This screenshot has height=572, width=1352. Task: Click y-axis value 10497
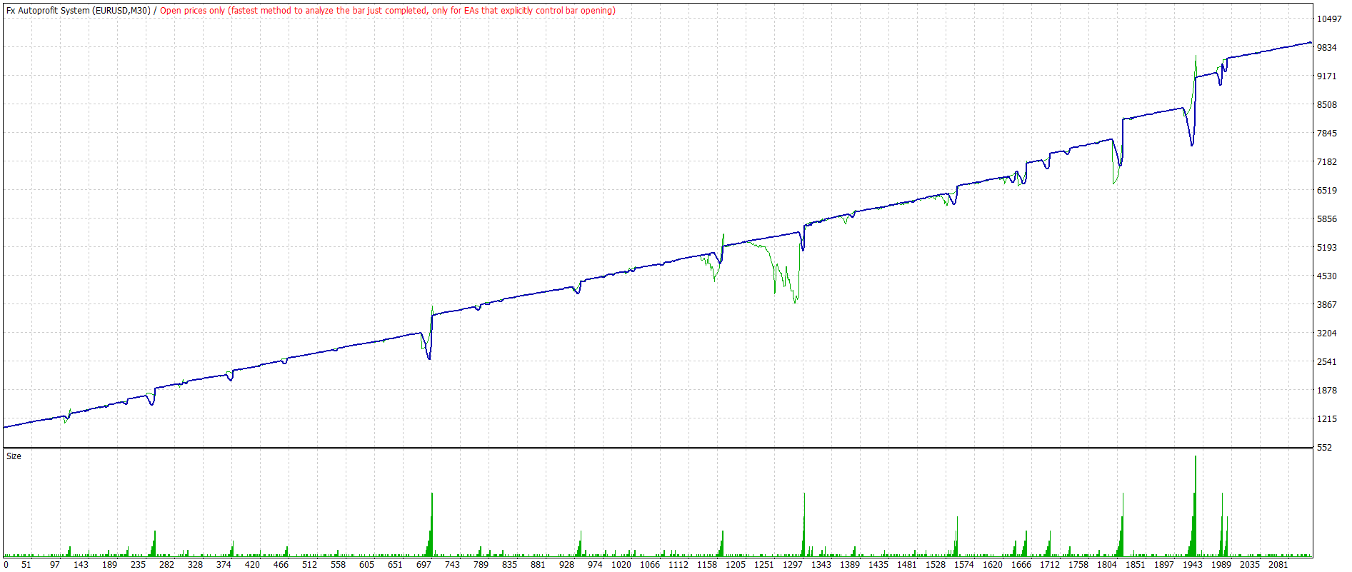[x=1329, y=19]
